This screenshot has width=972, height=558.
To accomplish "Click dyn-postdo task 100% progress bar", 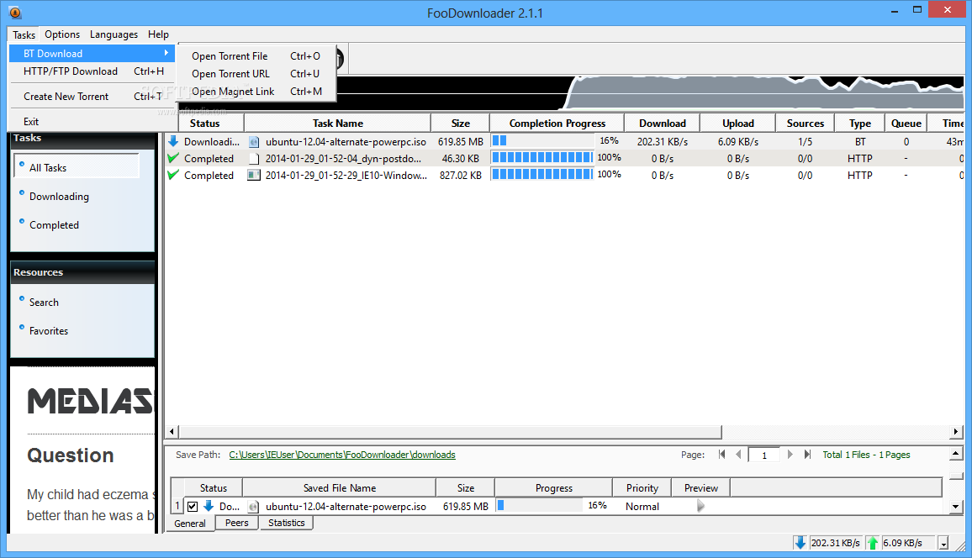I will tap(542, 157).
